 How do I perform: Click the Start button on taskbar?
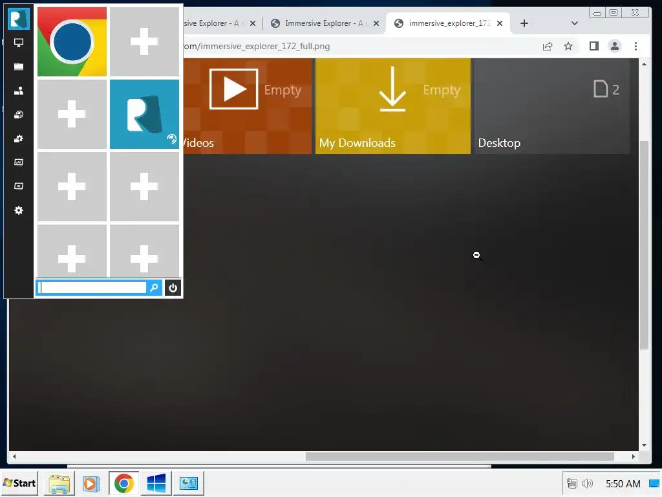tap(19, 483)
